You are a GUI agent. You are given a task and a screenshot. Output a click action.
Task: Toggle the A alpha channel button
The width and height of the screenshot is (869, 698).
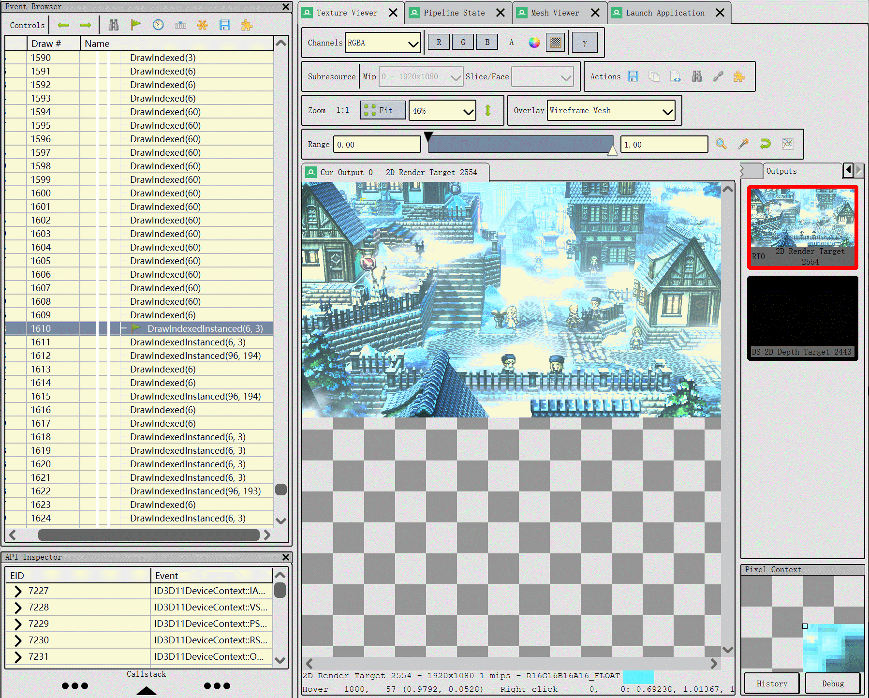tap(511, 43)
